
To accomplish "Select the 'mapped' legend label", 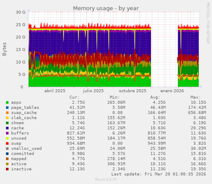I will (19, 159).
